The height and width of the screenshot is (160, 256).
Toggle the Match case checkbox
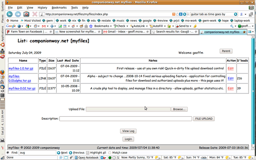[x=110, y=153]
